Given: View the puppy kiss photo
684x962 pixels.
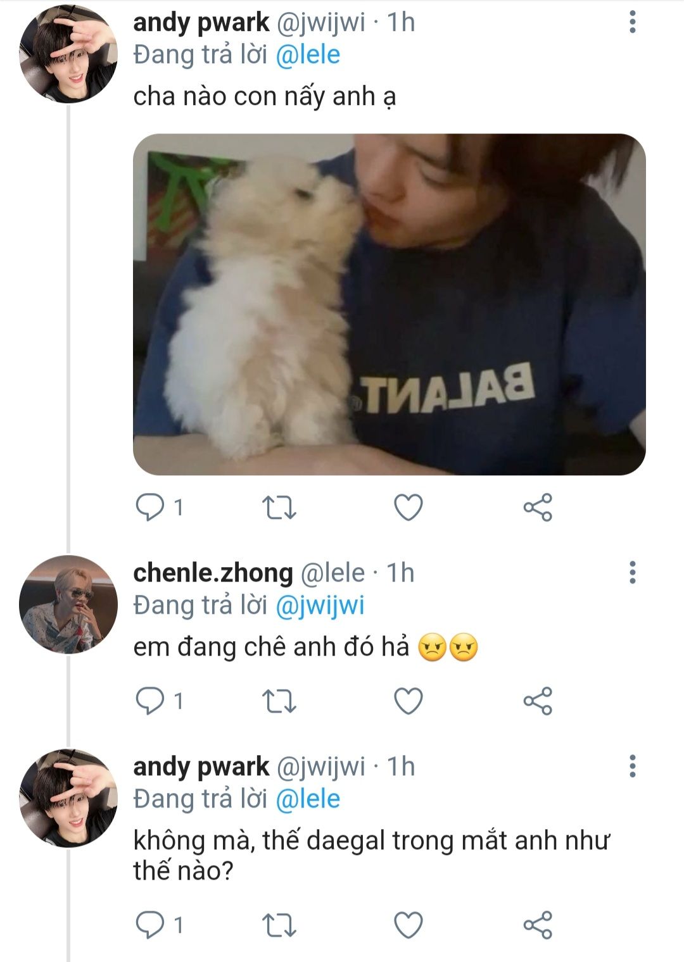Looking at the screenshot, I should tap(389, 304).
